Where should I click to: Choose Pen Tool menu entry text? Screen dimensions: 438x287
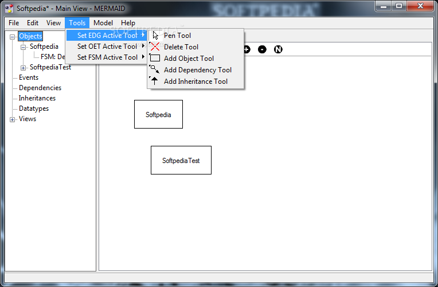(177, 36)
